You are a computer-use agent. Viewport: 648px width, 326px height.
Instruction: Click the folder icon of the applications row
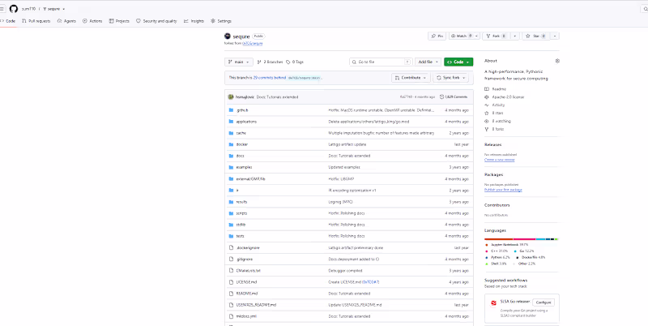(x=231, y=122)
